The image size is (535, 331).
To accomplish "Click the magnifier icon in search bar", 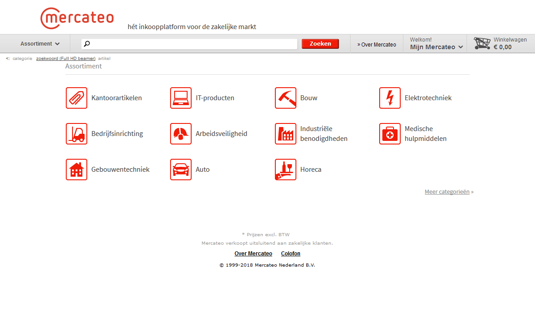I will 87,44.
